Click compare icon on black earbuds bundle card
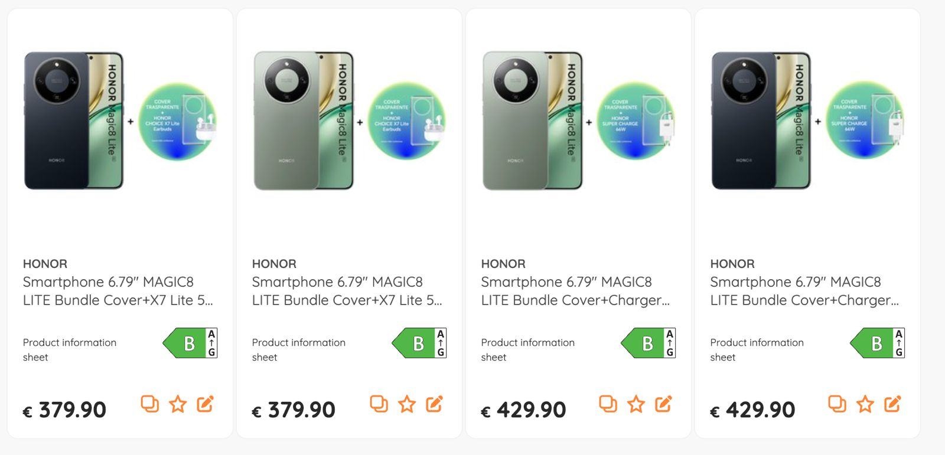The image size is (945, 455). 149,404
